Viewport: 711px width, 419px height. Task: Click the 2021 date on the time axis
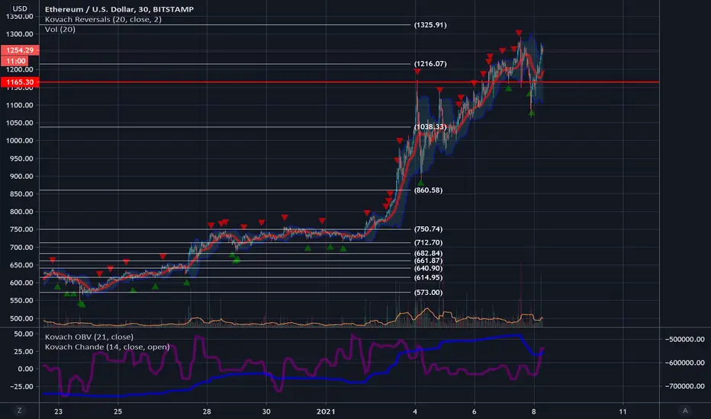tap(326, 411)
